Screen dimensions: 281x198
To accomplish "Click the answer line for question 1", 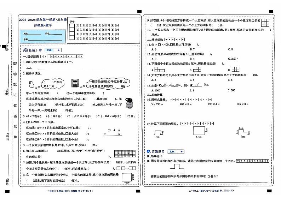I will [x=71, y=68].
